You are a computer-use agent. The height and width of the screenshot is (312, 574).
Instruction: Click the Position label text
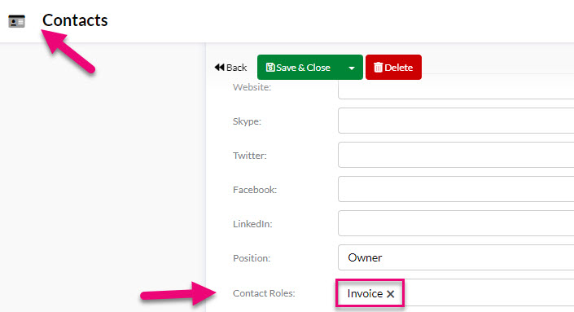pyautogui.click(x=252, y=258)
